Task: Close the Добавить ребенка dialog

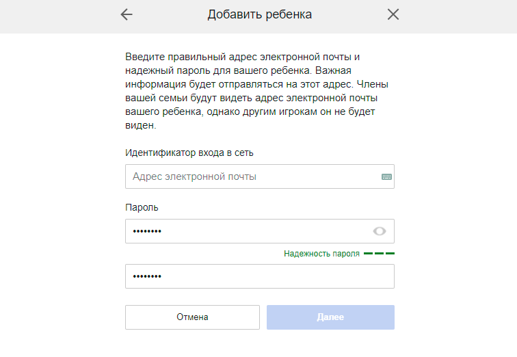Action: coord(393,14)
